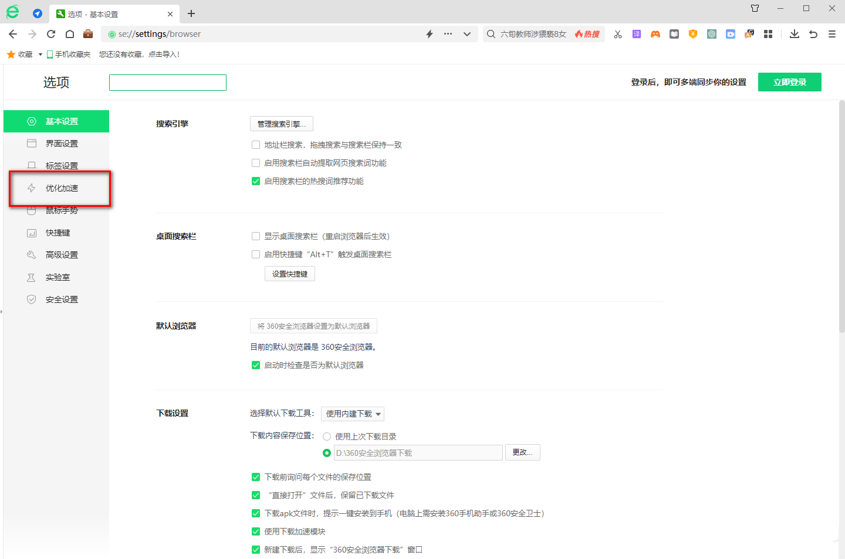The height and width of the screenshot is (559, 845).
Task: Open the gray reader book extension
Action: pos(674,34)
